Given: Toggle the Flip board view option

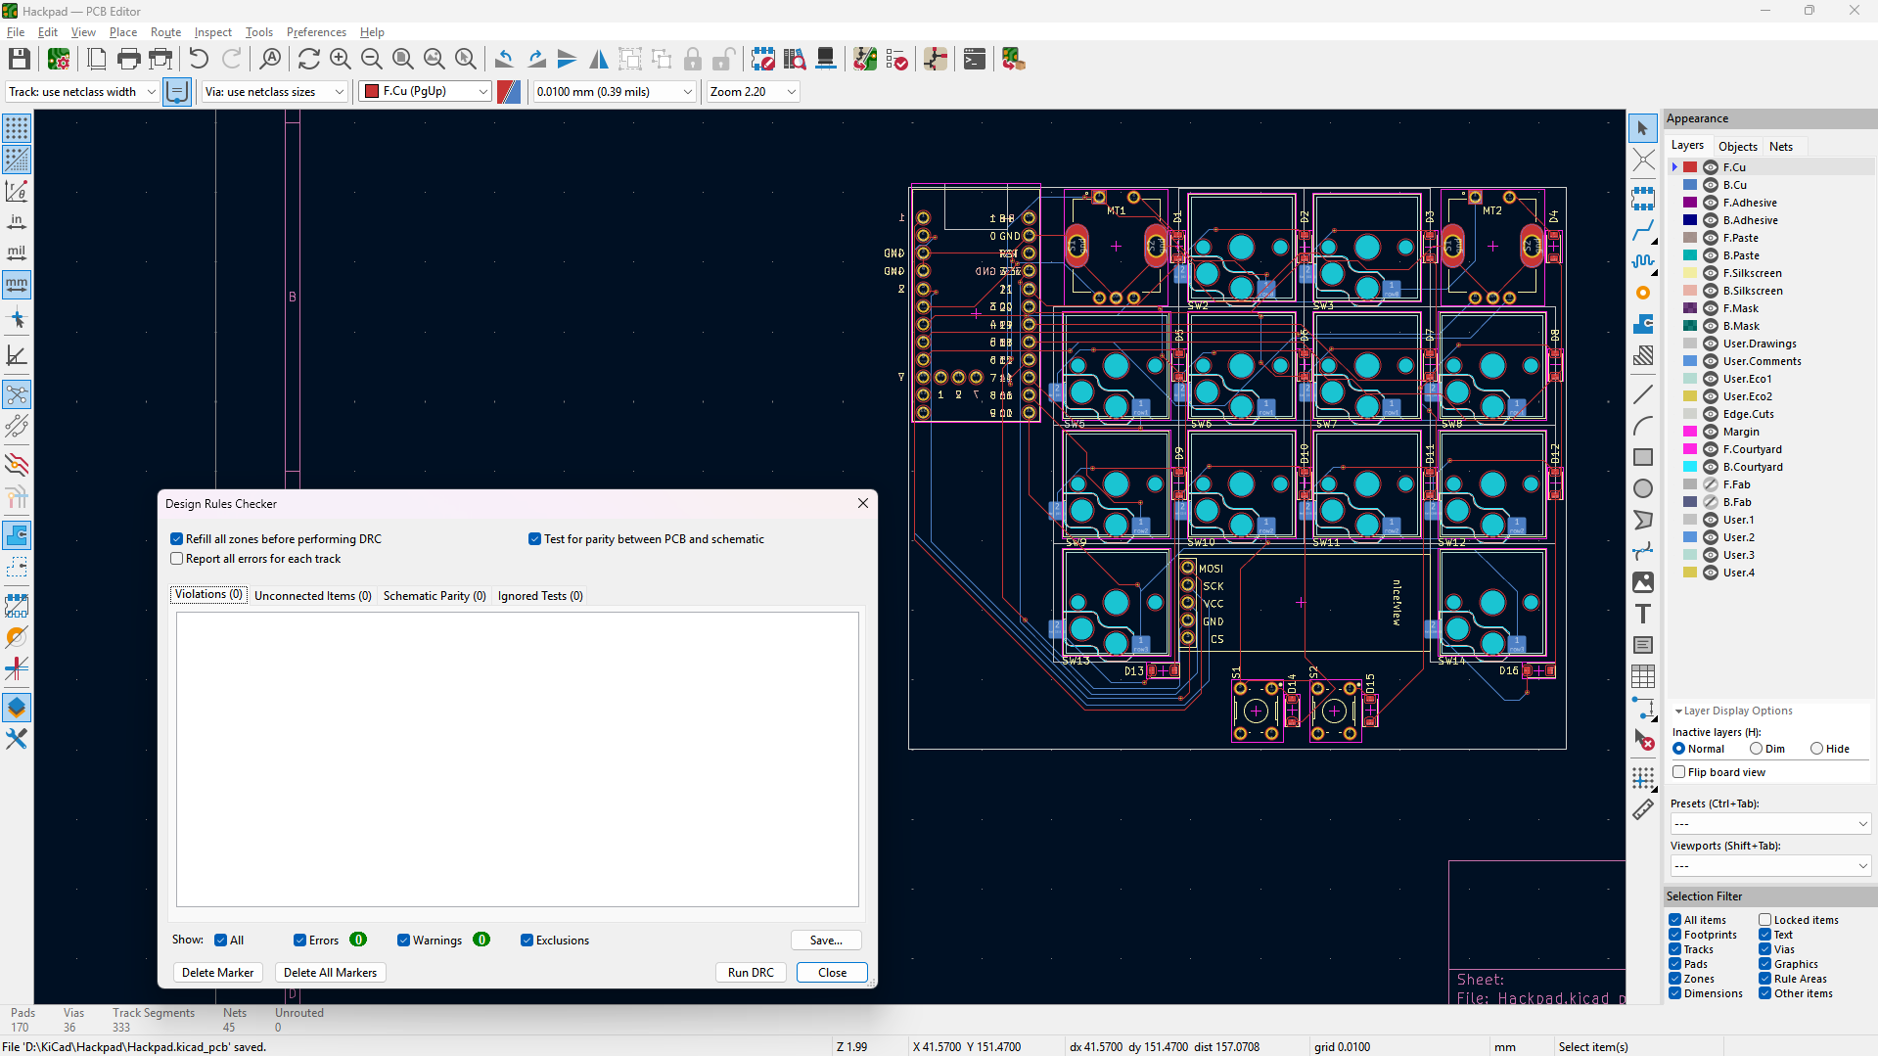Looking at the screenshot, I should click(x=1680, y=771).
